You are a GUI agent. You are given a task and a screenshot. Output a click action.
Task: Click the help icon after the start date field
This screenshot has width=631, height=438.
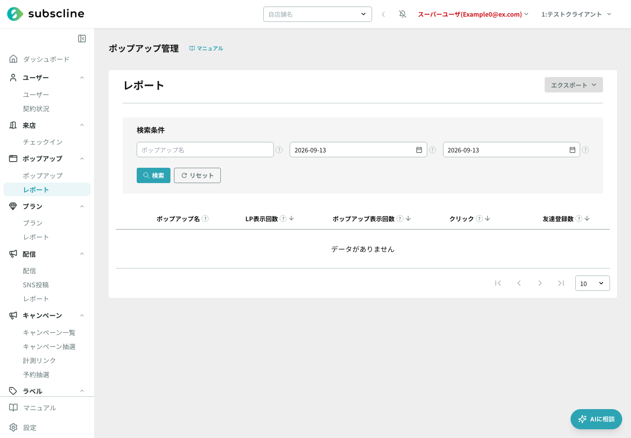432,150
